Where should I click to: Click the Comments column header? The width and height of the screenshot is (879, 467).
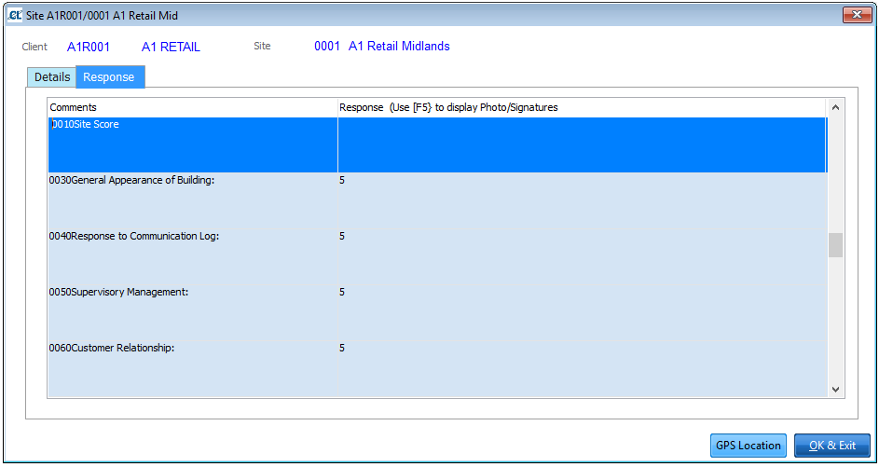point(193,107)
